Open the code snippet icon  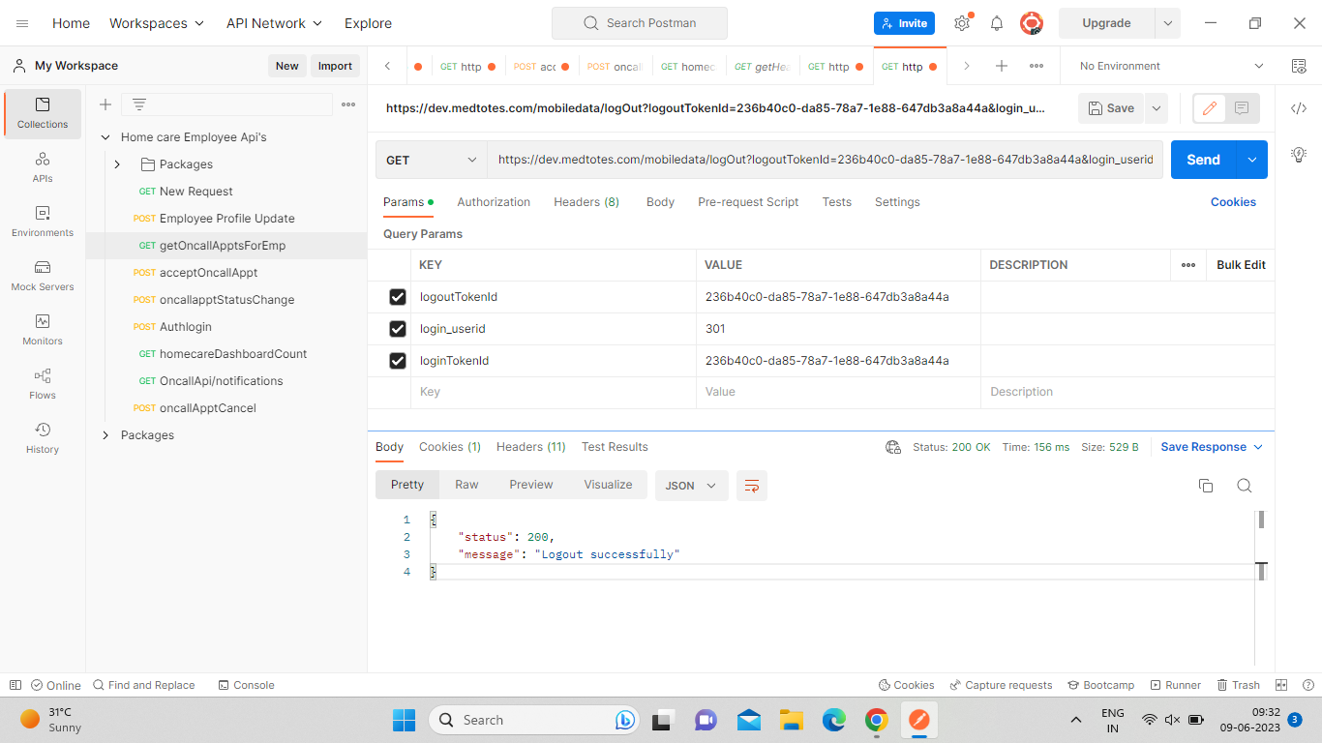click(x=1299, y=108)
